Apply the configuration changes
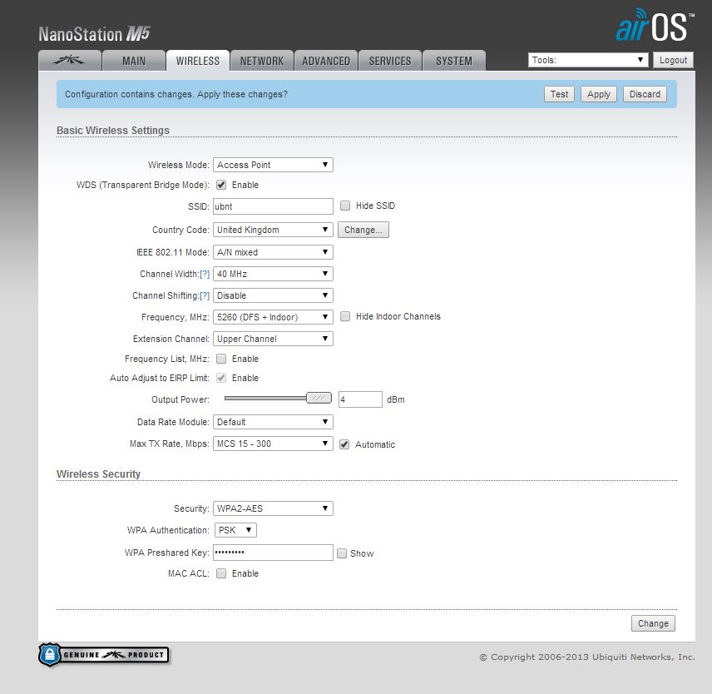This screenshot has width=712, height=694. [x=598, y=94]
